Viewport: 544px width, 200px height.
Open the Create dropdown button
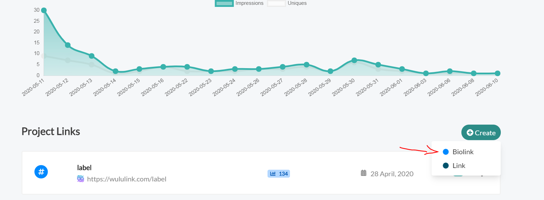tap(481, 133)
